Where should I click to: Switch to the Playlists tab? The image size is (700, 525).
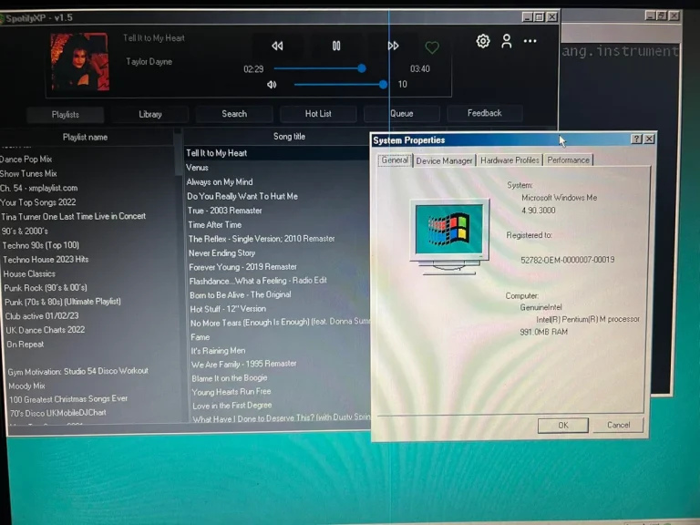[x=66, y=115]
